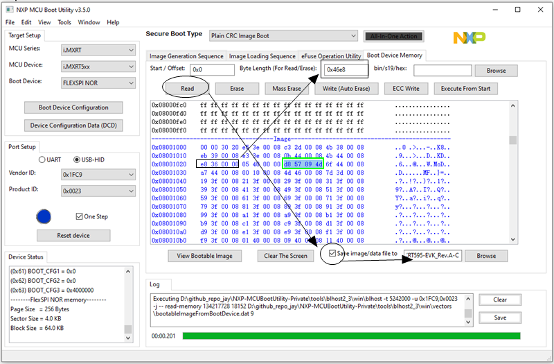Expand the Secure Boot Type dropdown
Viewport: 554px width, 364px height.
tap(283, 36)
